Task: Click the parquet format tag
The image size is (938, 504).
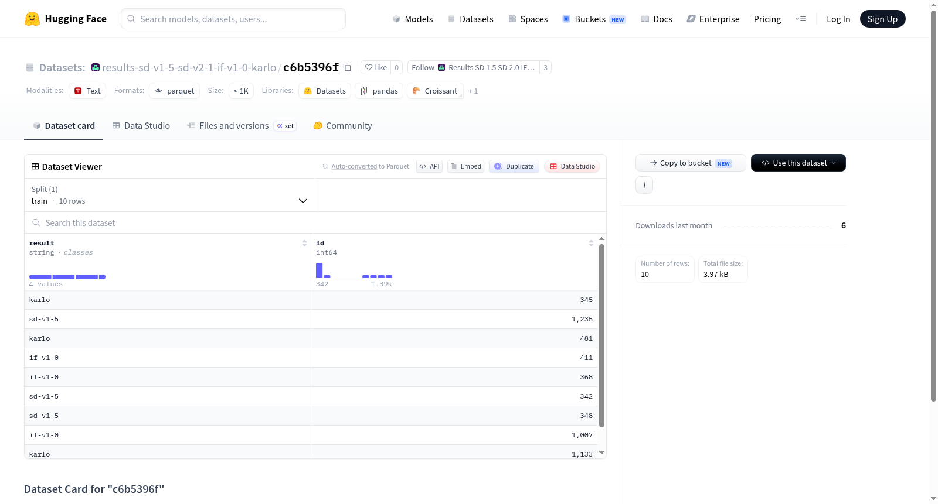Action: point(175,91)
